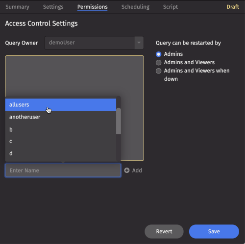Open the Settings tab
245x244 pixels.
[x=53, y=7]
